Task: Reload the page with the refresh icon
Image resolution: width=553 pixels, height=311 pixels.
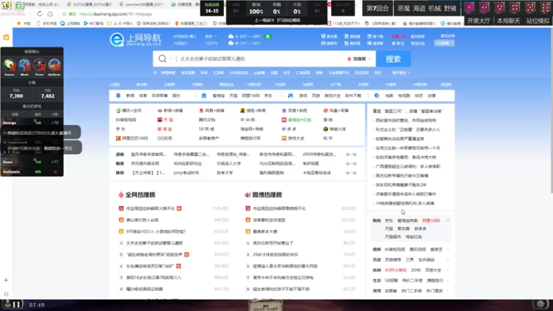Action: (x=39, y=14)
